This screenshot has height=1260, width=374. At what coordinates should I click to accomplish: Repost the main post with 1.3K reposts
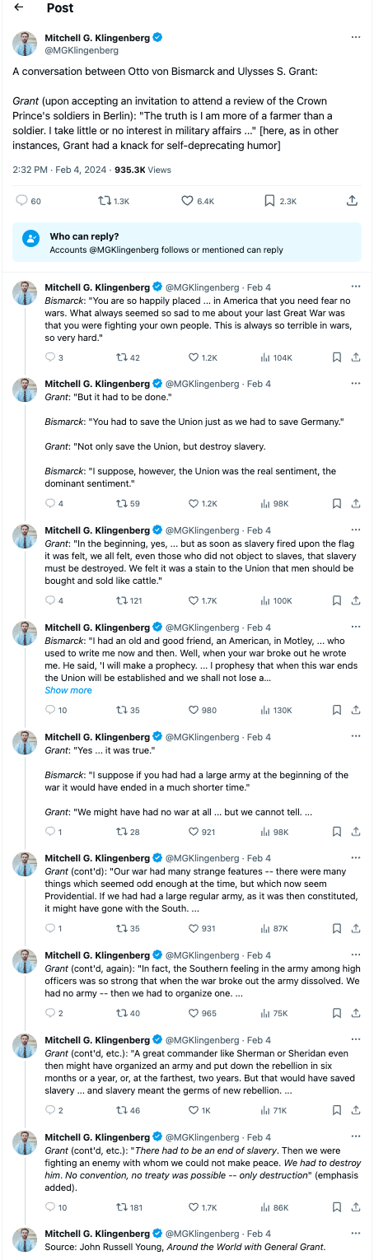[114, 200]
